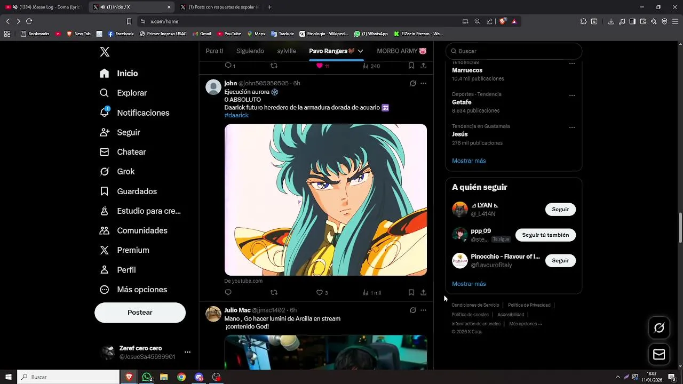Open WhatsApp in Windows taskbar

147,377
